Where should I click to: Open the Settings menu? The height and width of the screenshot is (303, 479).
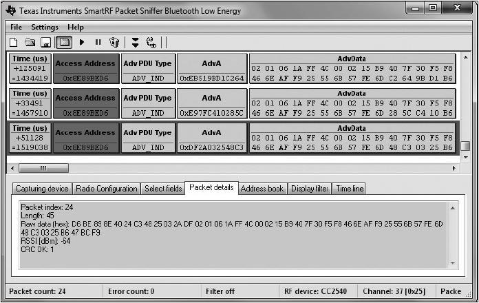(x=45, y=27)
